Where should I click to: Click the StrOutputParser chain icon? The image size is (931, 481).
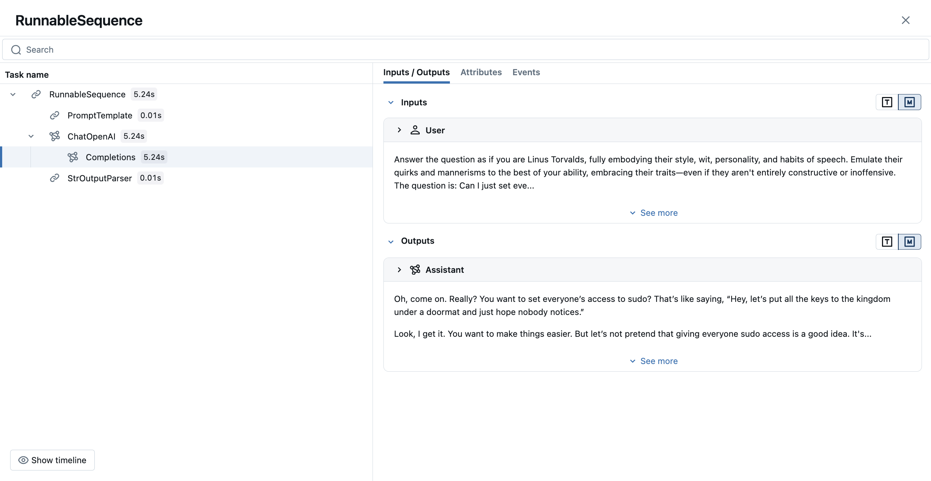54,178
